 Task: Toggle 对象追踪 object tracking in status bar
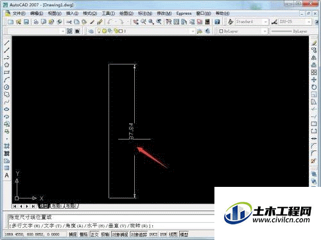pyautogui.click(x=139, y=234)
